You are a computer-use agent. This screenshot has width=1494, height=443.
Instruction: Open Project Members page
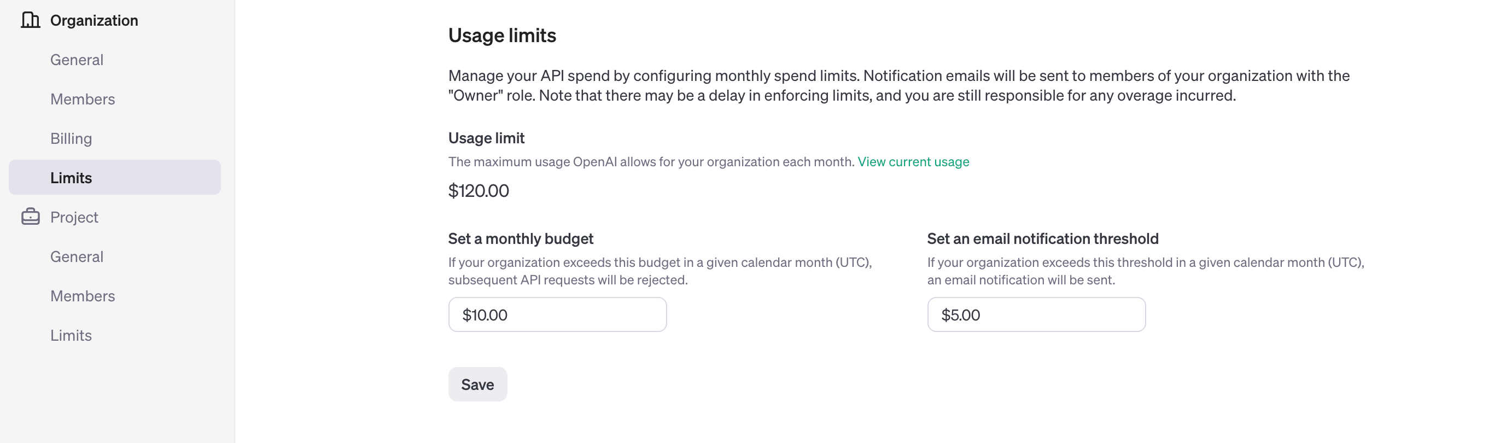(83, 296)
